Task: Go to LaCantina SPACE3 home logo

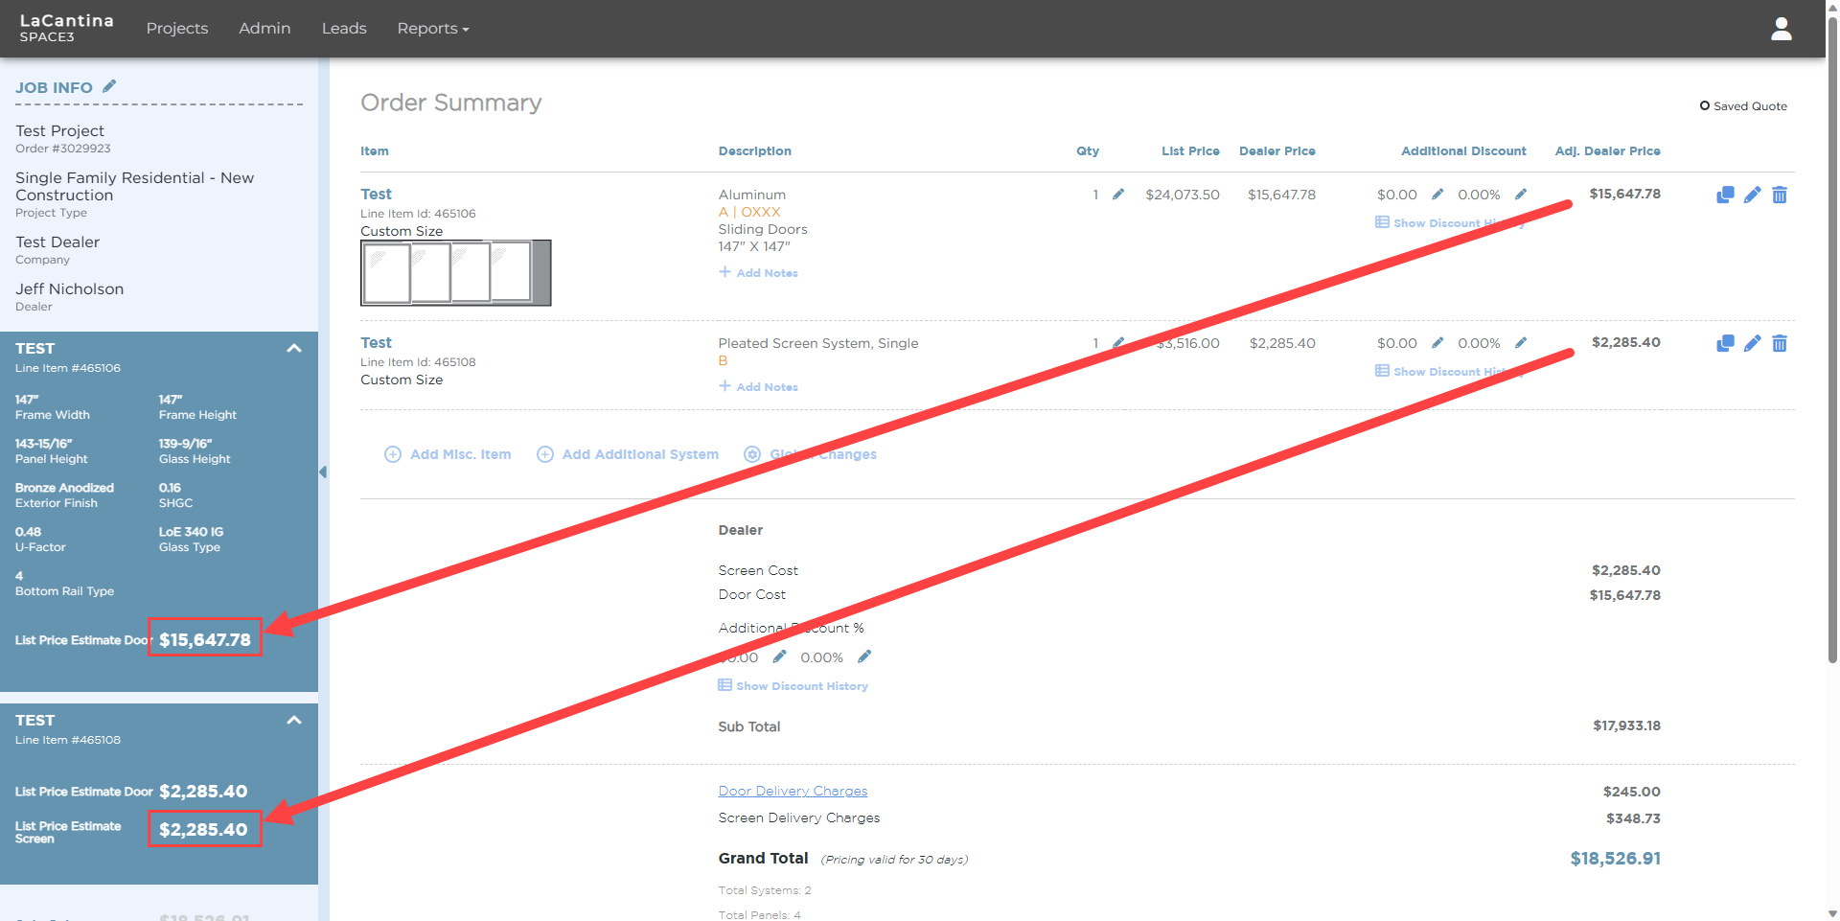Action: [66, 28]
